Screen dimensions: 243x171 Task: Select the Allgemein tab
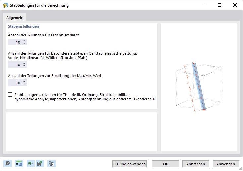15,18
